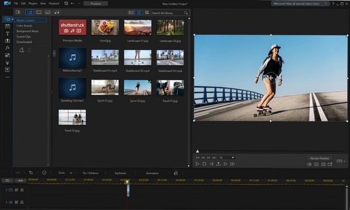Click the add new tag icon
Screen dimensions: 350x210
[x=22, y=50]
